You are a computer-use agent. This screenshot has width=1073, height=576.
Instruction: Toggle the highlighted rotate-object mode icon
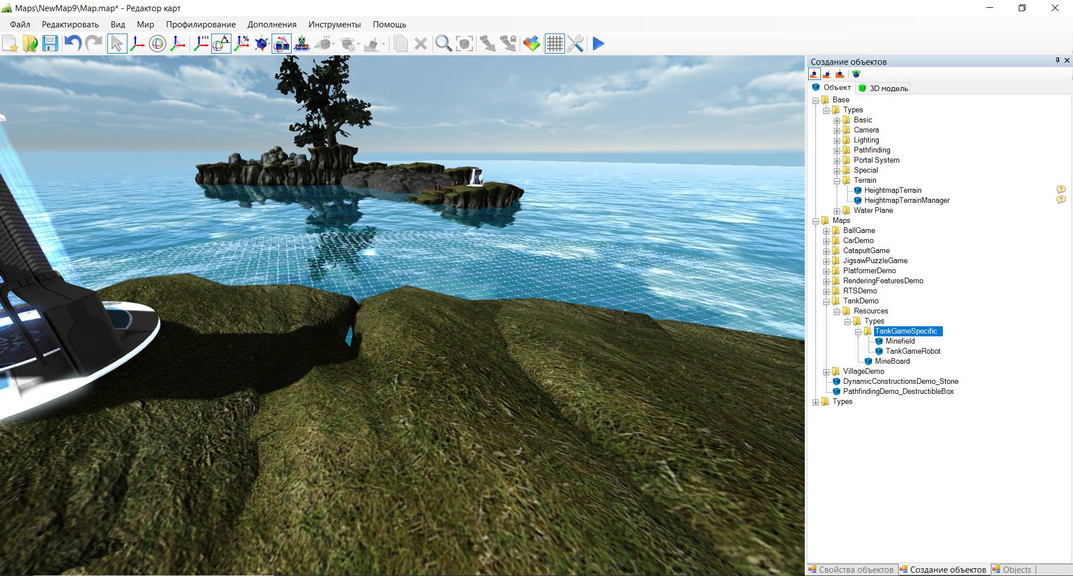pos(282,44)
